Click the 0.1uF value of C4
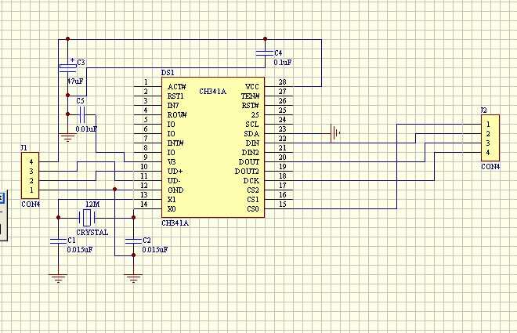 pyautogui.click(x=283, y=63)
